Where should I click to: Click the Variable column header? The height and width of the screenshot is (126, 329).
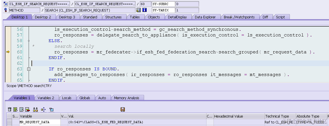click(40, 116)
